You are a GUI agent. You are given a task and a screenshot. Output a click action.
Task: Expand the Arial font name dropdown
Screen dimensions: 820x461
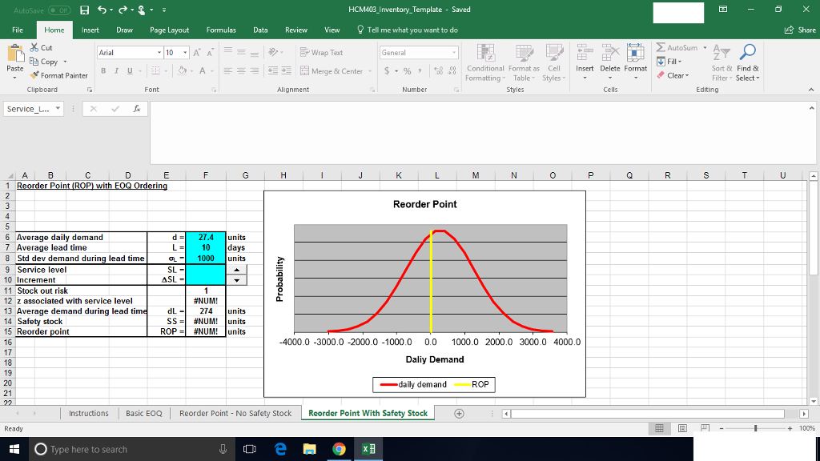tap(159, 52)
